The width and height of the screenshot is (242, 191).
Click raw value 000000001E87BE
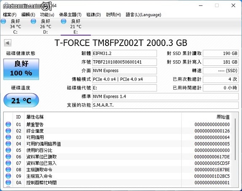pyautogui.click(x=212, y=170)
